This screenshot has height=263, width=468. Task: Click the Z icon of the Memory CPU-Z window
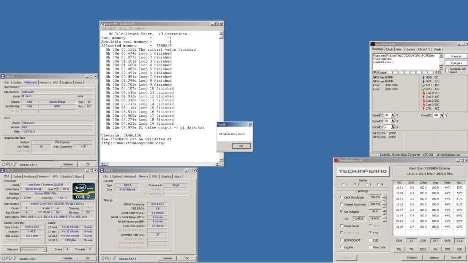tap(102, 170)
